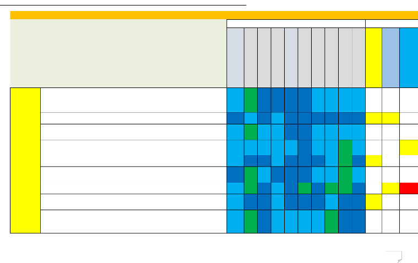Click the orange banner across the top

(214, 15)
